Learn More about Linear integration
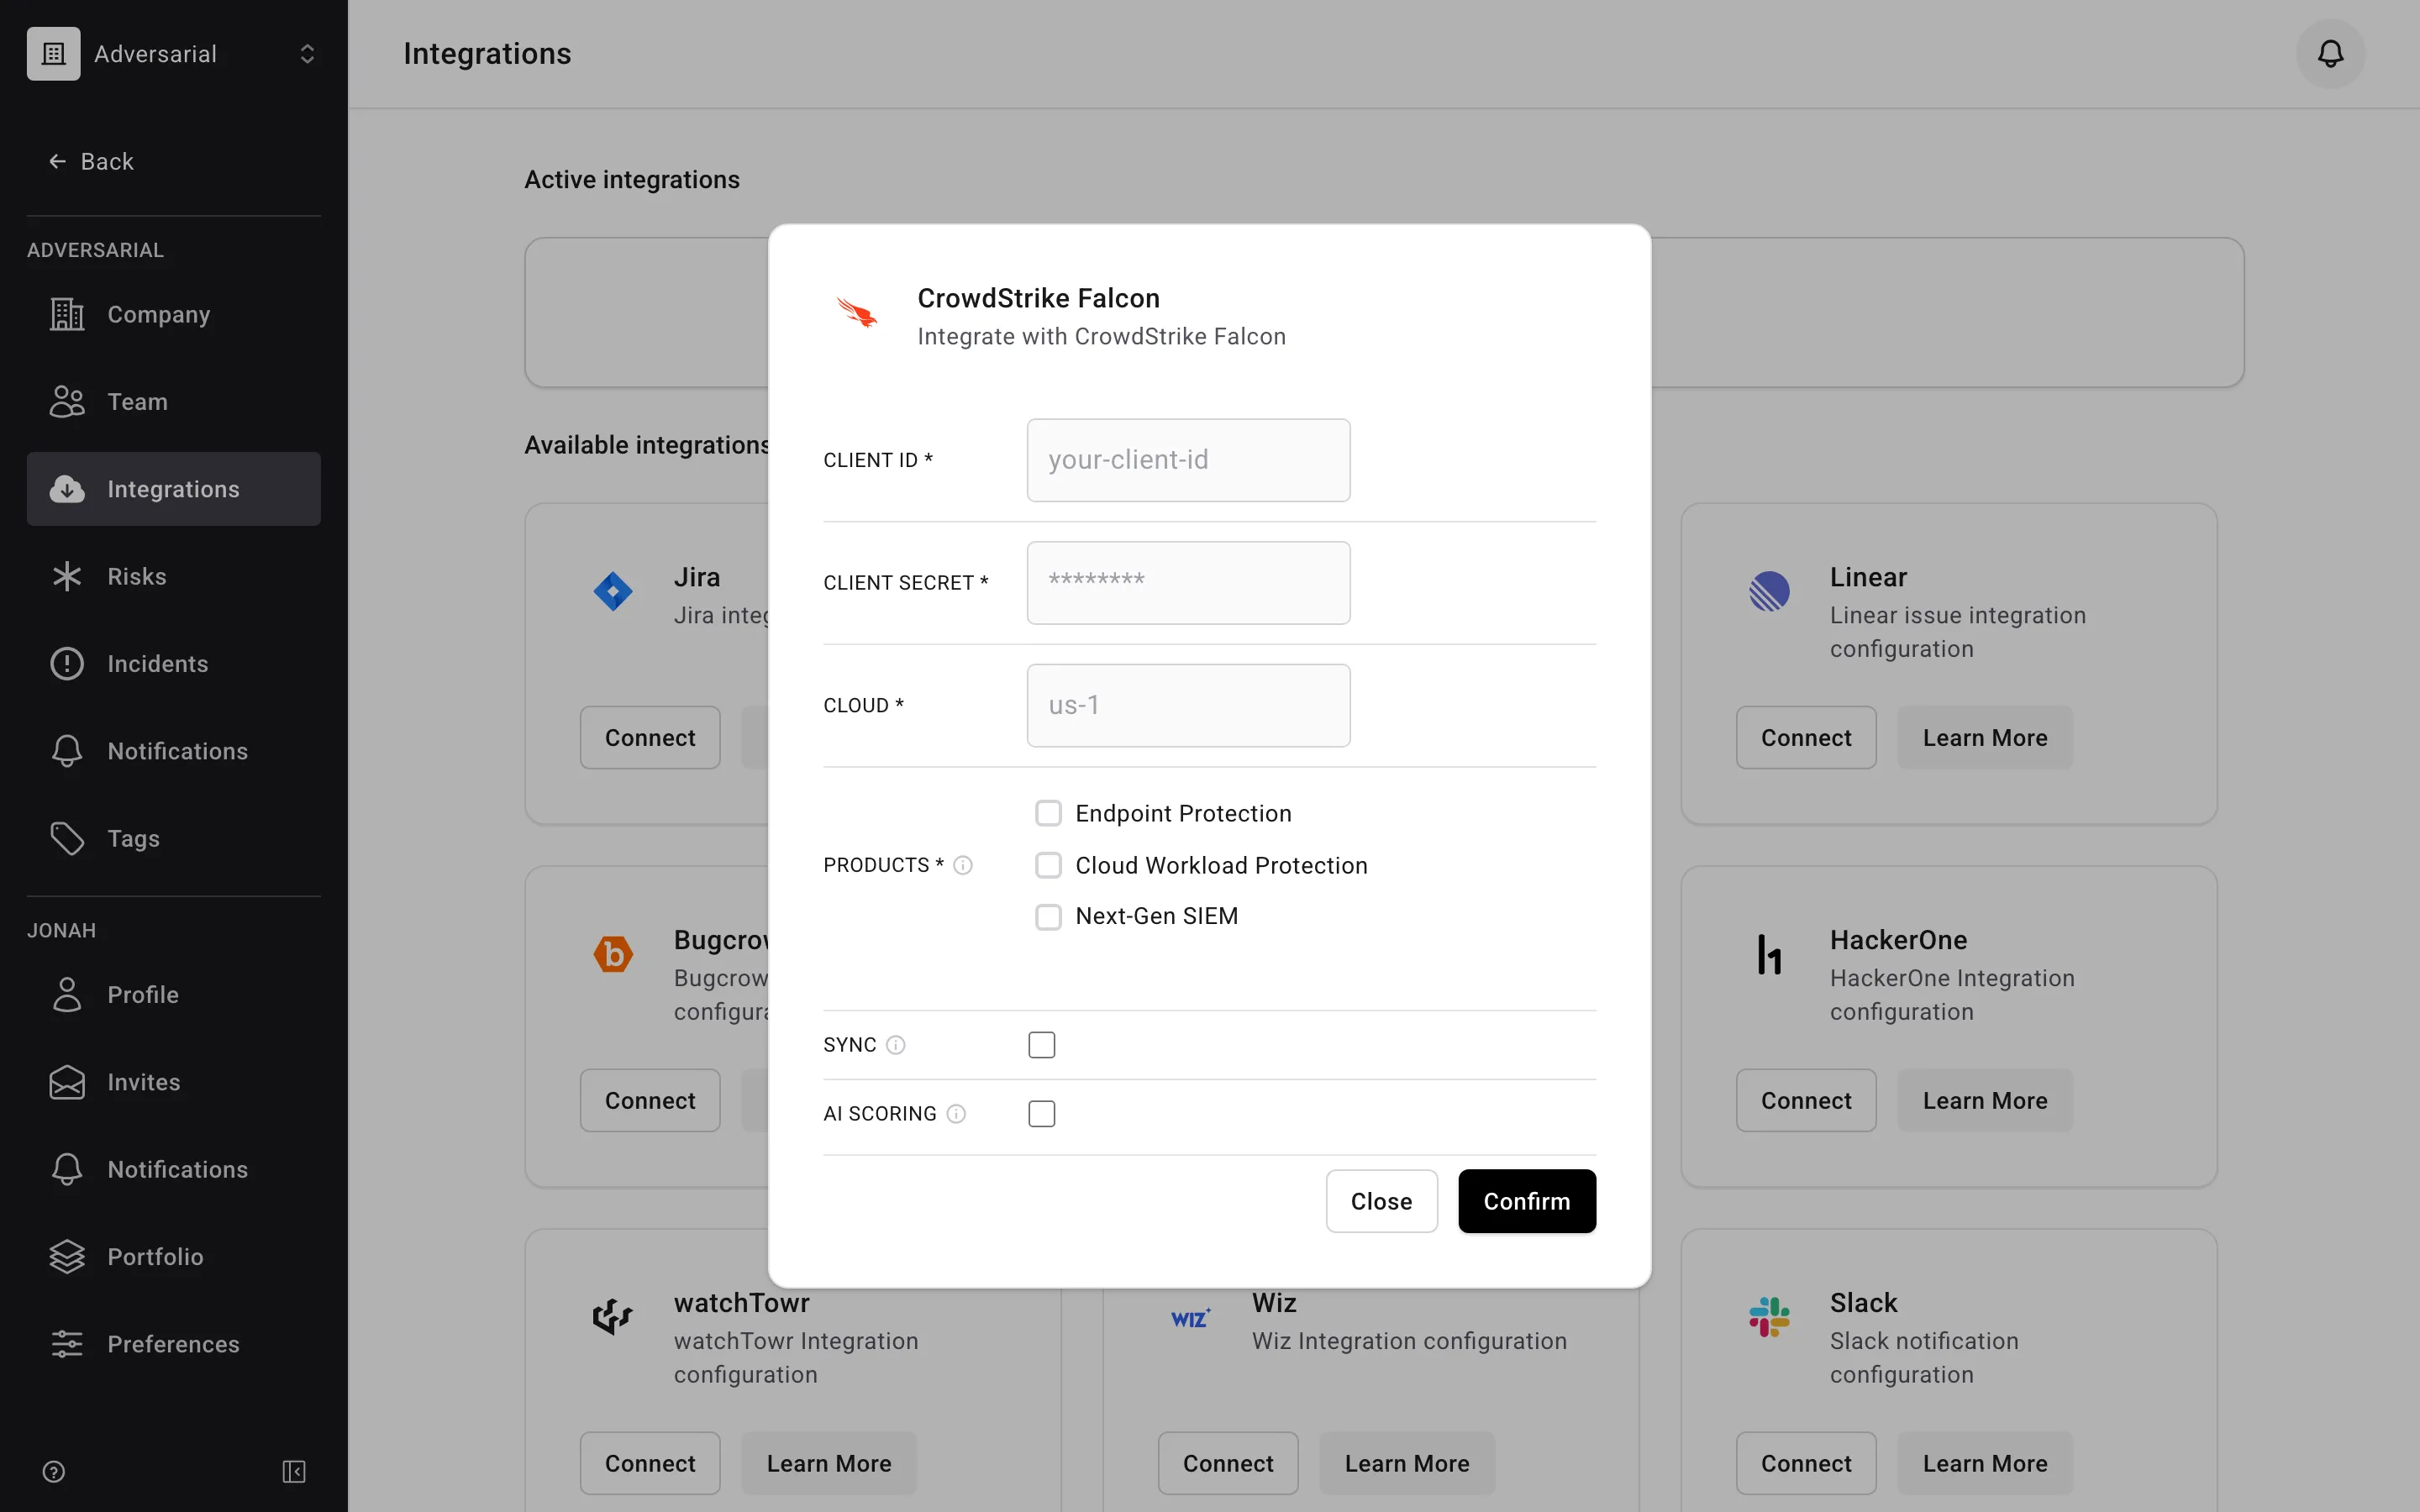This screenshot has width=2420, height=1512. tap(1985, 738)
